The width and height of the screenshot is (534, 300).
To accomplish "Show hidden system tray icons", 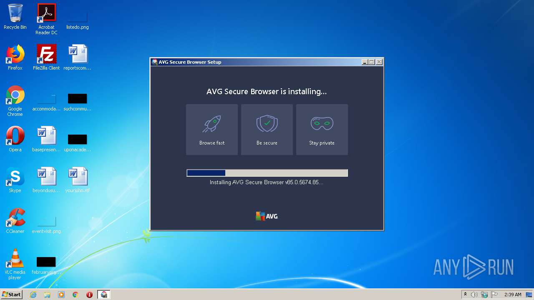I will (466, 295).
